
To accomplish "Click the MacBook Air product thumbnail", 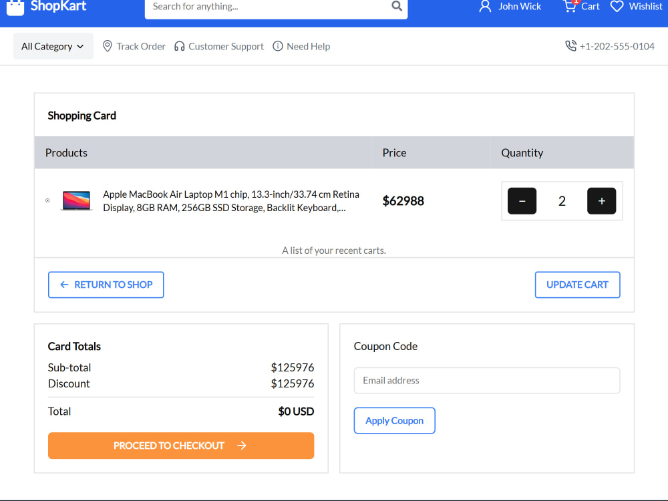I will (x=76, y=200).
